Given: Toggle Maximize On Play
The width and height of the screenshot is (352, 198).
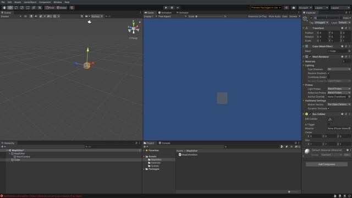Looking at the screenshot, I should coord(257,16).
